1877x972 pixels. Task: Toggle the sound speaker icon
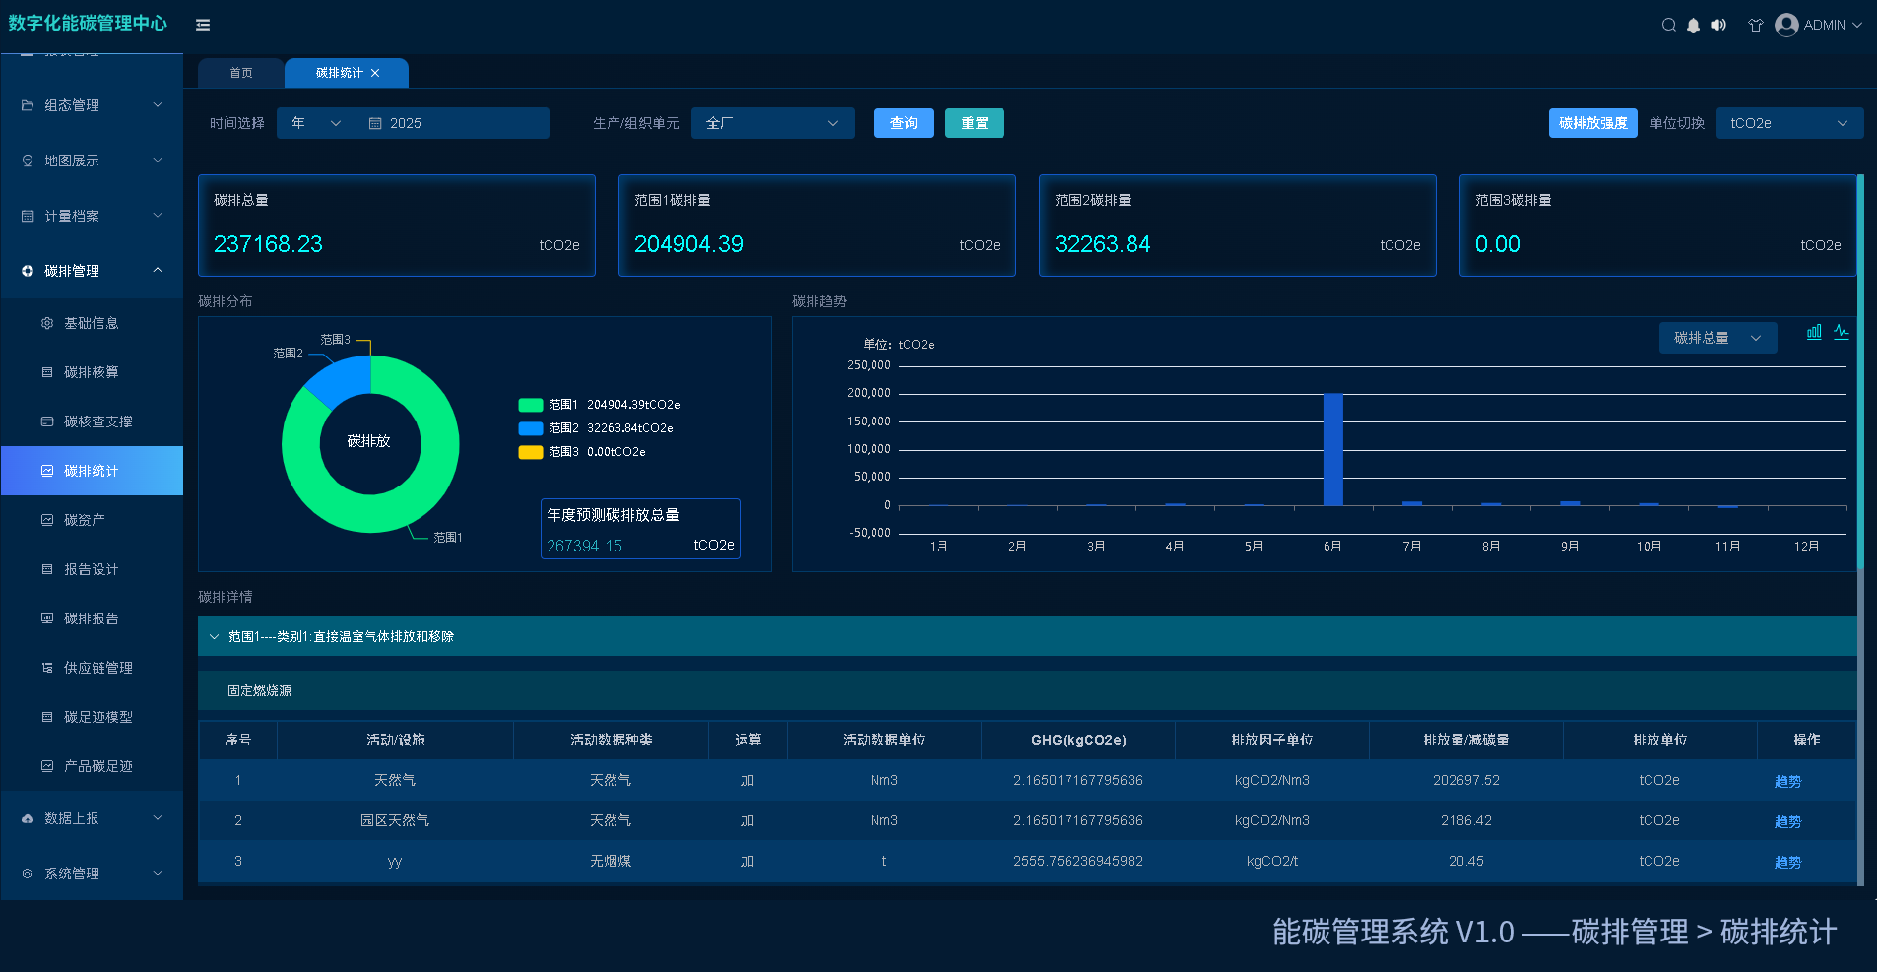click(x=1718, y=25)
